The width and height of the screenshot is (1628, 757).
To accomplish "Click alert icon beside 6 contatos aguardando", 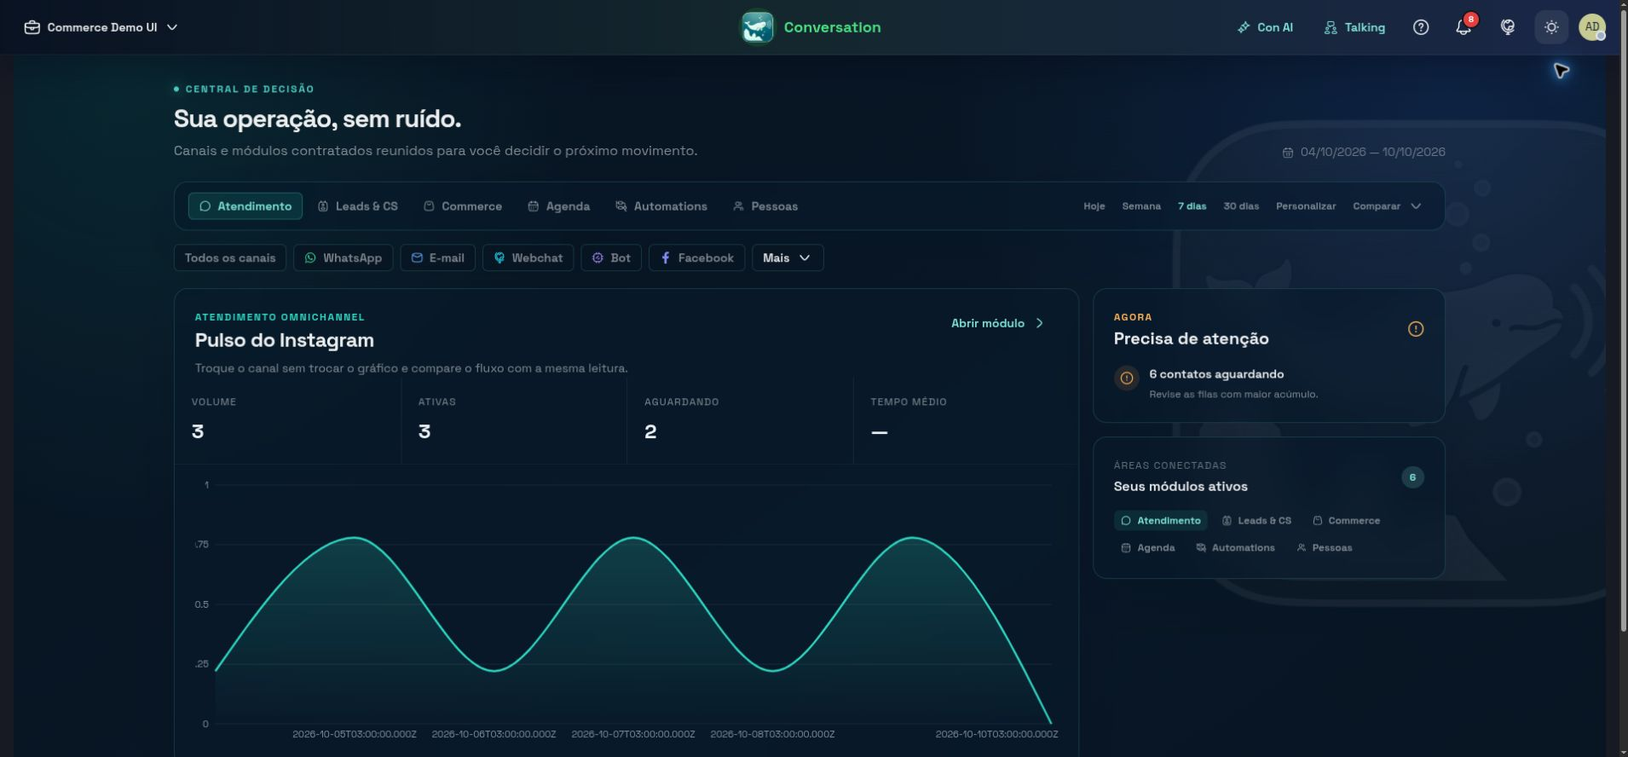I will coord(1127,378).
